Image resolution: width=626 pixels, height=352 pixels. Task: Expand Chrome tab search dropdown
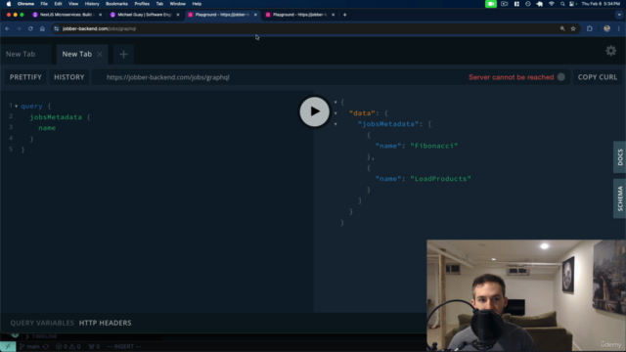coord(619,15)
